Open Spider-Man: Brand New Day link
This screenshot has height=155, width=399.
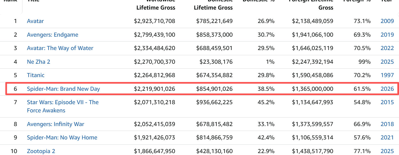63,89
